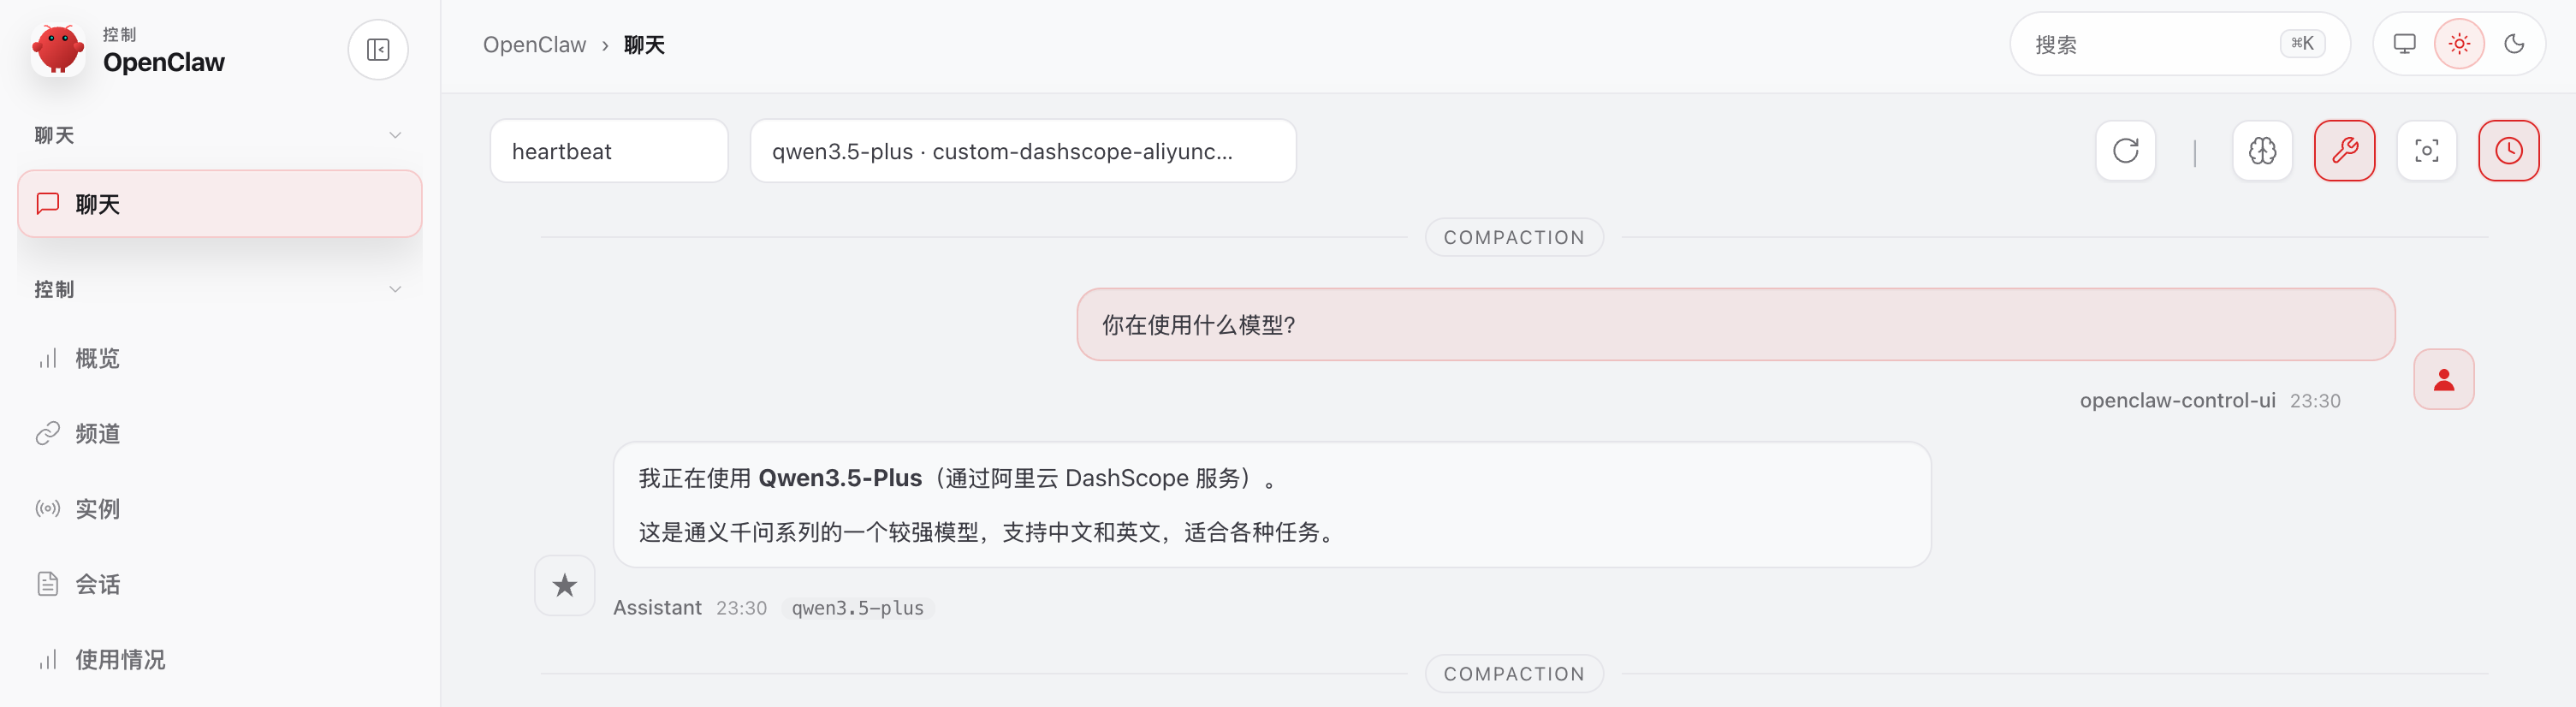Image resolution: width=2576 pixels, height=707 pixels.
Task: Click the refresh chat icon
Action: tap(2125, 151)
